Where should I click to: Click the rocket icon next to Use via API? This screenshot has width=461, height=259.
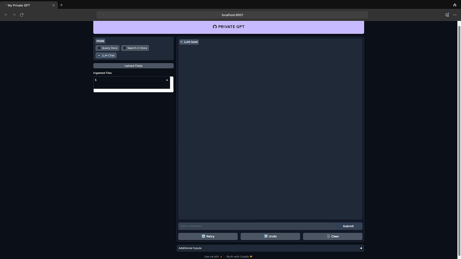[221, 257]
